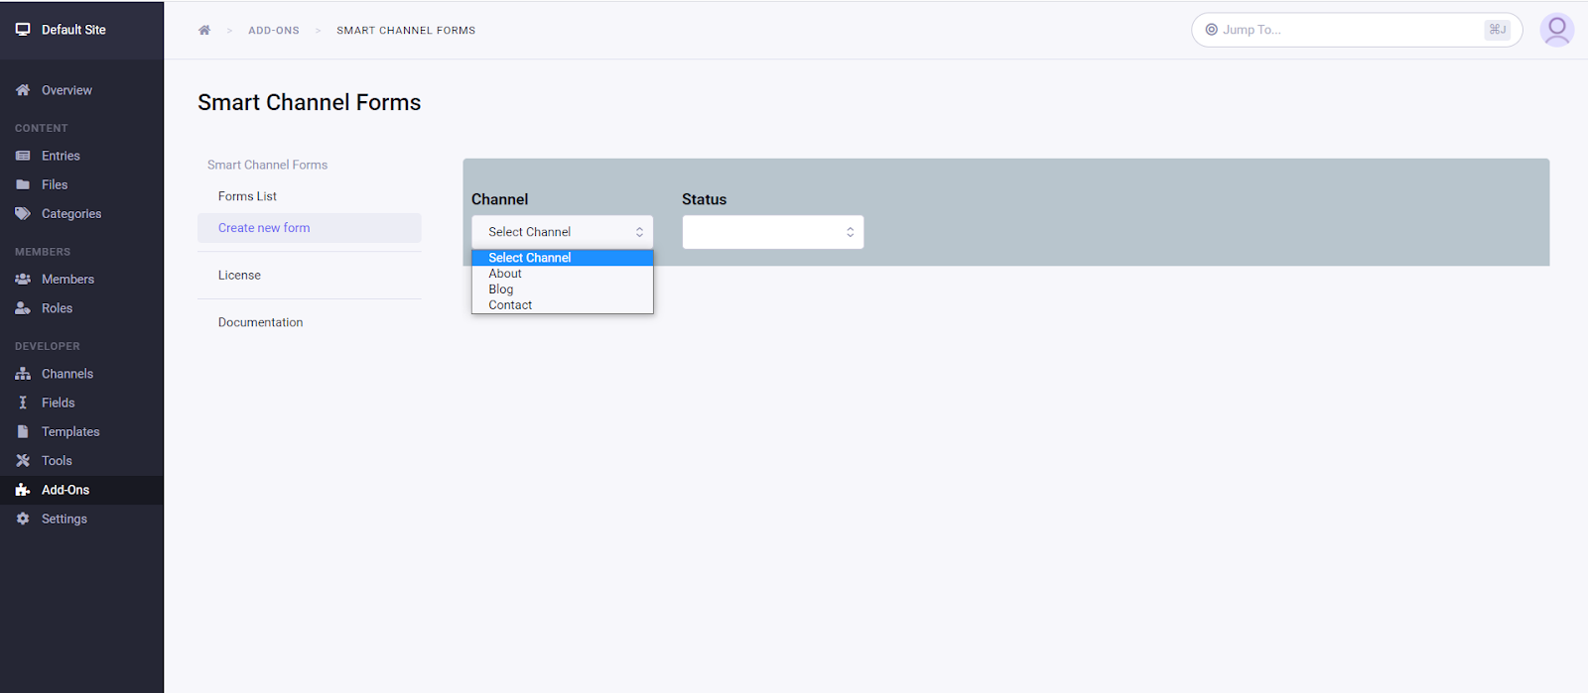Click the Overview home icon in sidebar
Viewport: 1588px width, 693px height.
(x=23, y=90)
